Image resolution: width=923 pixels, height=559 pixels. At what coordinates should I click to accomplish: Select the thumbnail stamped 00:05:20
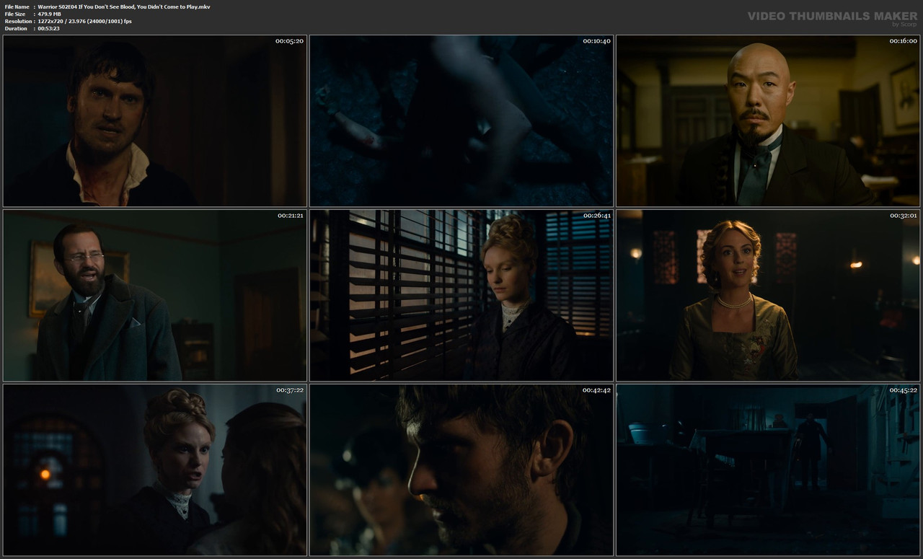point(155,120)
